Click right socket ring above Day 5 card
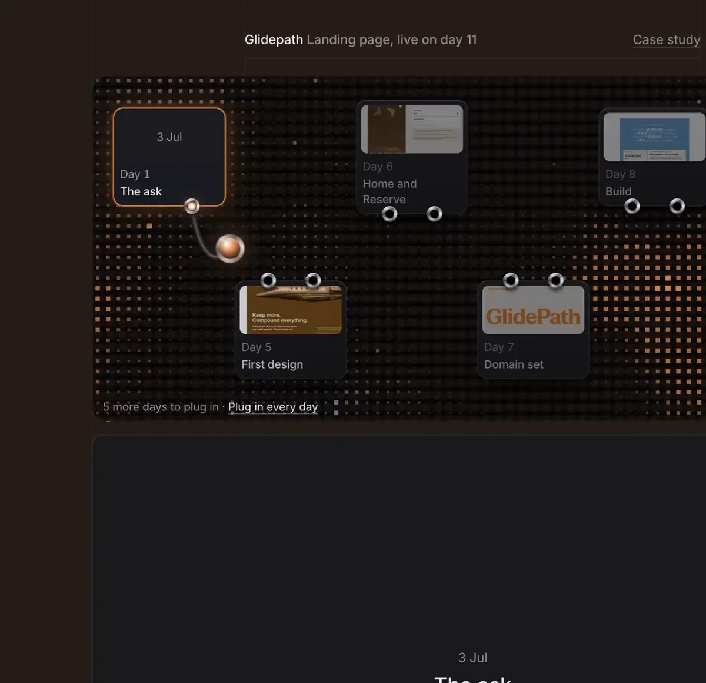Image resolution: width=706 pixels, height=683 pixels. pyautogui.click(x=313, y=280)
